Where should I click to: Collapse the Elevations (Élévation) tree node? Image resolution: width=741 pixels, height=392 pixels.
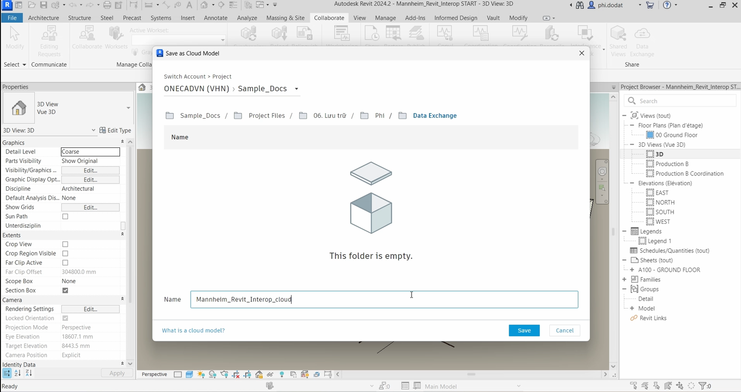[x=632, y=183]
